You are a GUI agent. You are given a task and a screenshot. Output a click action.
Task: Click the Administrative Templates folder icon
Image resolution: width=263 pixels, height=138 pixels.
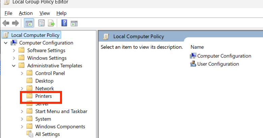(x=22, y=65)
